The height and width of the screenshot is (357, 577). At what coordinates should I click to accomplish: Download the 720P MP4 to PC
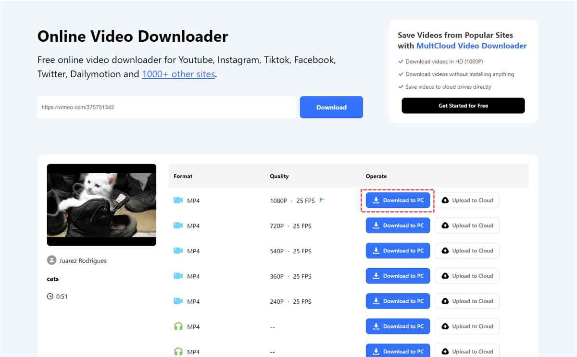click(x=398, y=226)
